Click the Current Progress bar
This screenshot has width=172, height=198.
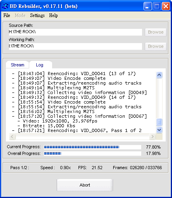(92, 147)
